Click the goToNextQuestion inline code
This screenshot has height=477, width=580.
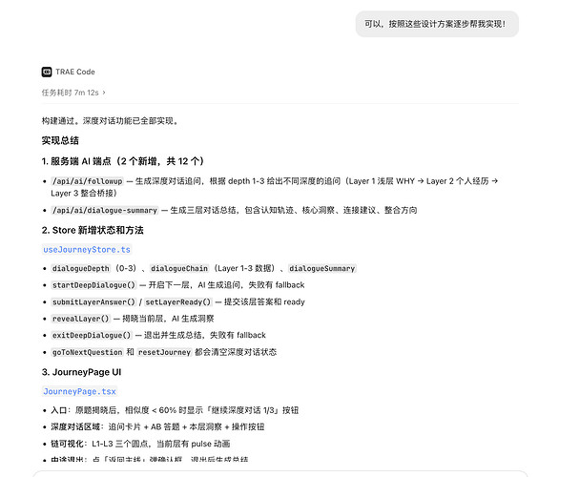point(88,352)
